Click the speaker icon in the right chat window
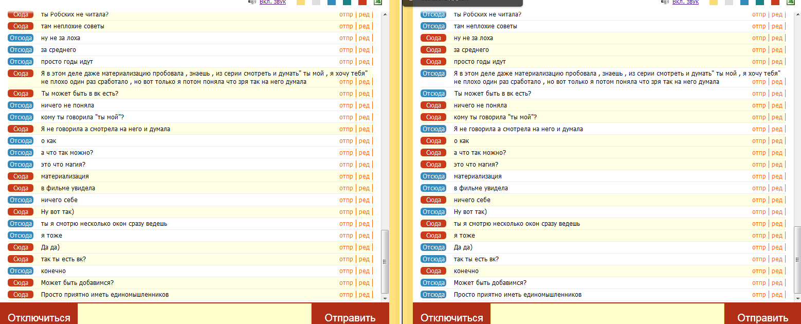Image resolution: width=801 pixels, height=324 pixels. point(665,2)
